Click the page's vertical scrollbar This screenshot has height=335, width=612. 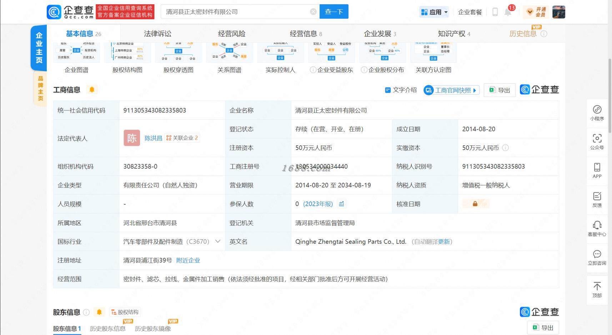tap(610, 96)
